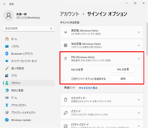Click the Windows Update sync icon

coord(7,120)
